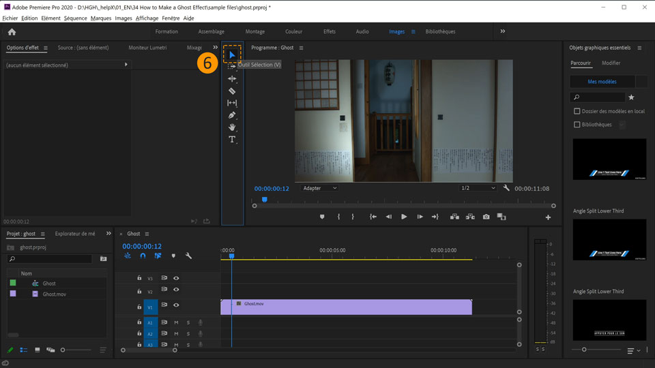Click the Project panel zoom slider
The image size is (655, 368).
[63, 350]
